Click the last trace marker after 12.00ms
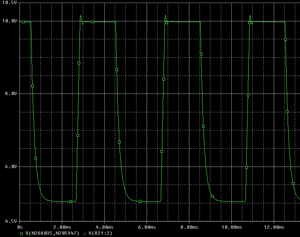 [293, 183]
